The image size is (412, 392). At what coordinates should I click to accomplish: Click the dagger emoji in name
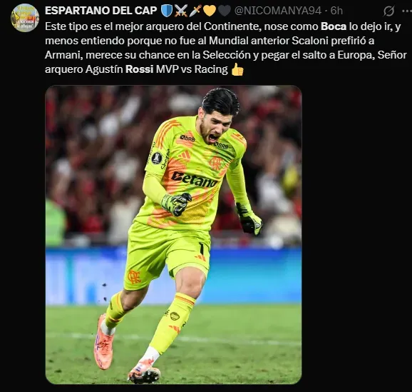(x=195, y=11)
